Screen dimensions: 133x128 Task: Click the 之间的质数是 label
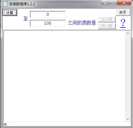coord(82,23)
